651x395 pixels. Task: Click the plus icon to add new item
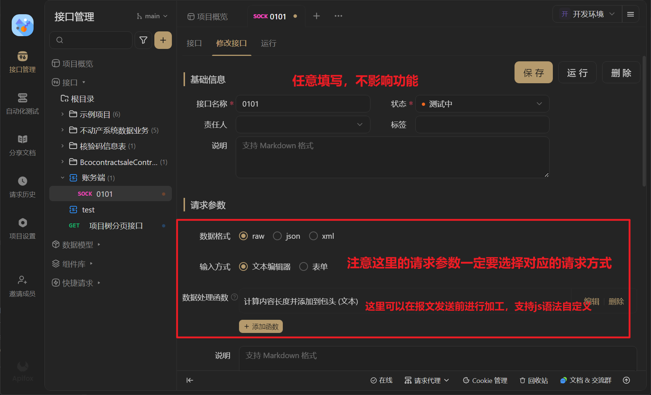click(x=163, y=40)
